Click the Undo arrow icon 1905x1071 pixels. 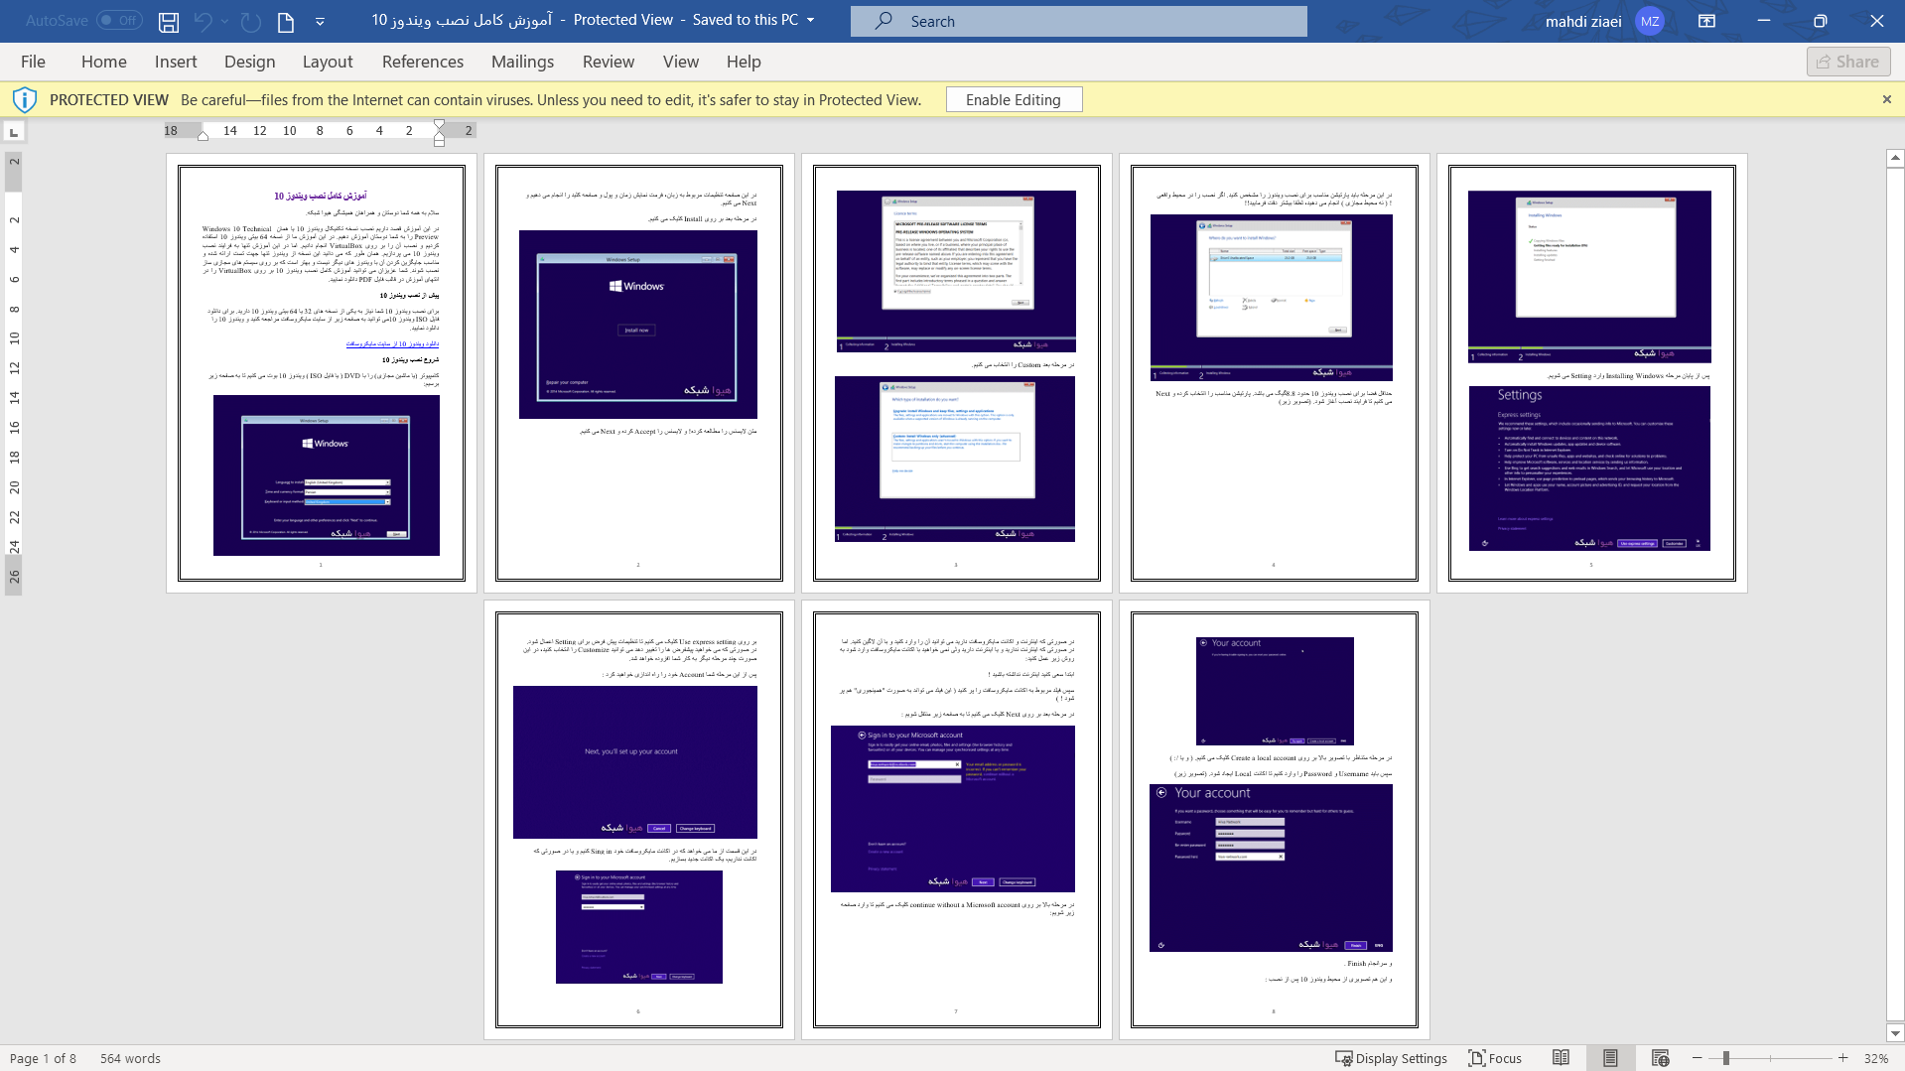coord(204,21)
